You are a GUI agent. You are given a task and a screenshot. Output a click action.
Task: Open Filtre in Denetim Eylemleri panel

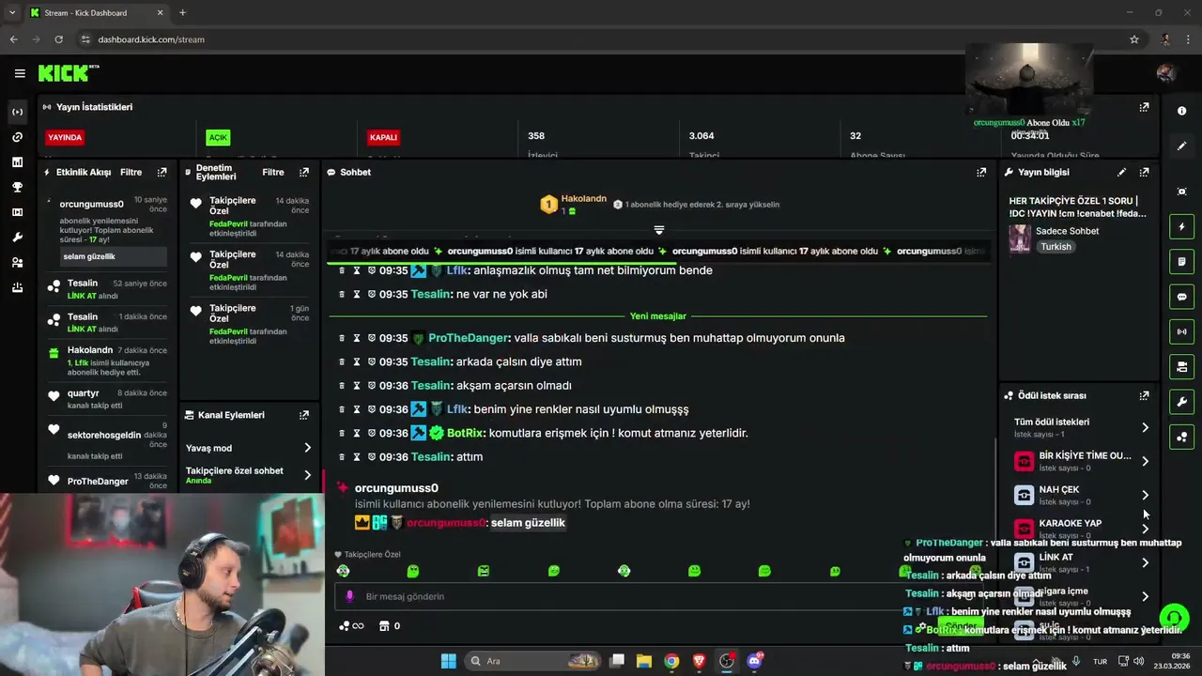(x=272, y=172)
